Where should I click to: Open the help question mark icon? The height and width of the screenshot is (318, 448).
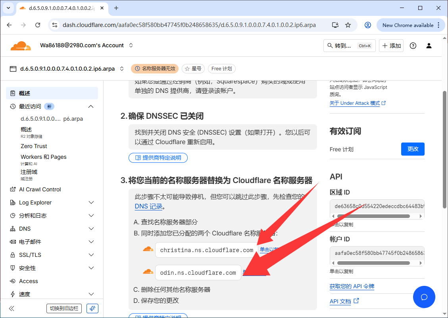pyautogui.click(x=413, y=46)
